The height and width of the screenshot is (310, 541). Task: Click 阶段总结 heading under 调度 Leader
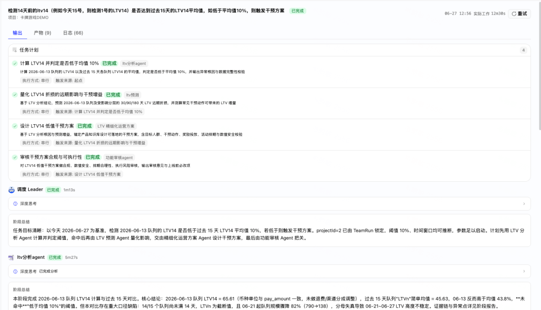(x=22, y=222)
